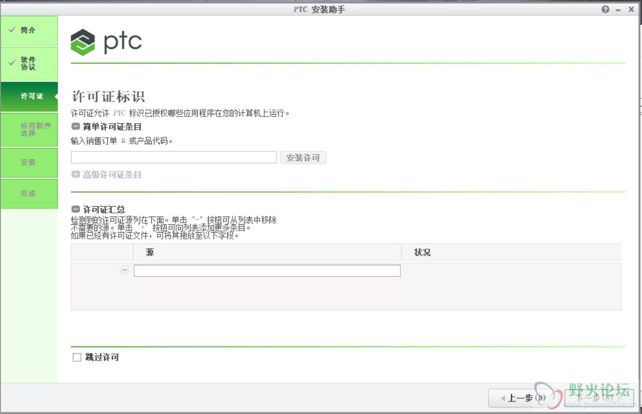
Task: Click the 源 column header
Action: point(267,252)
